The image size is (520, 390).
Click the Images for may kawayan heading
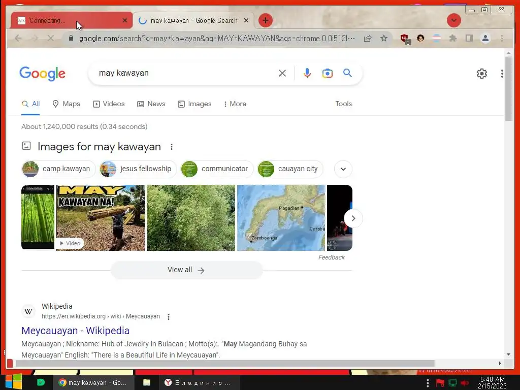pos(99,147)
